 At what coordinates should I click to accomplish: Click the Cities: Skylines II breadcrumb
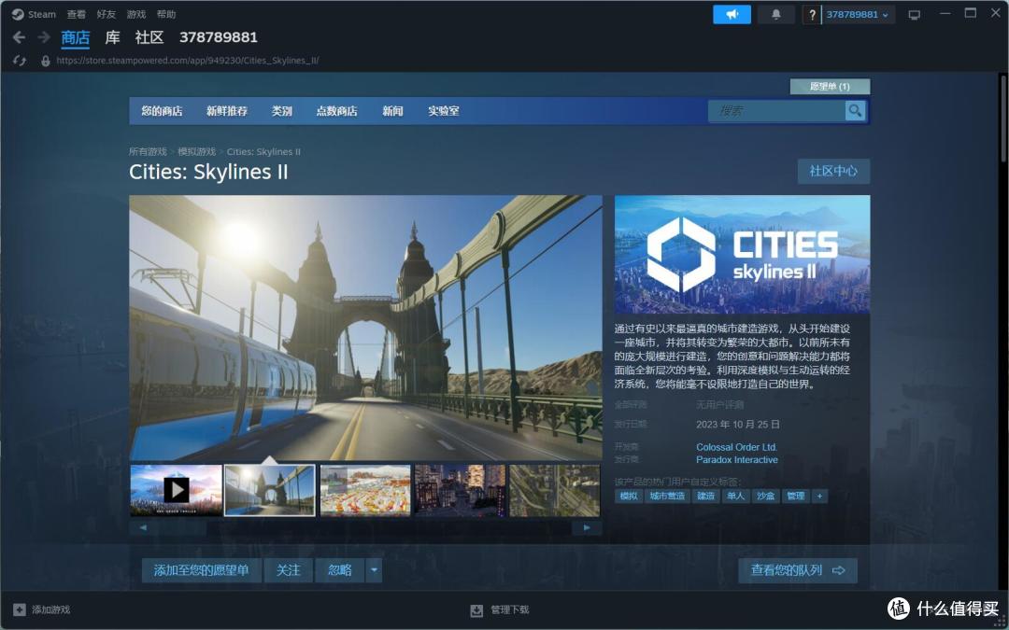[263, 152]
